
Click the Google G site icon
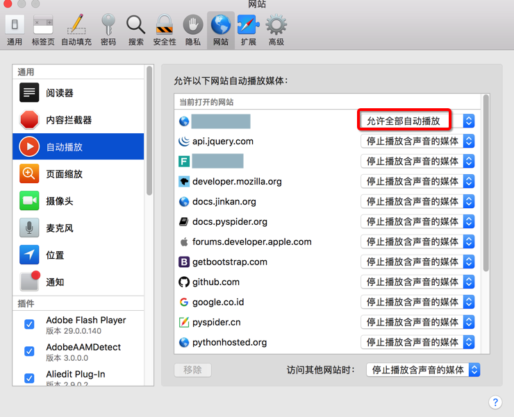184,302
